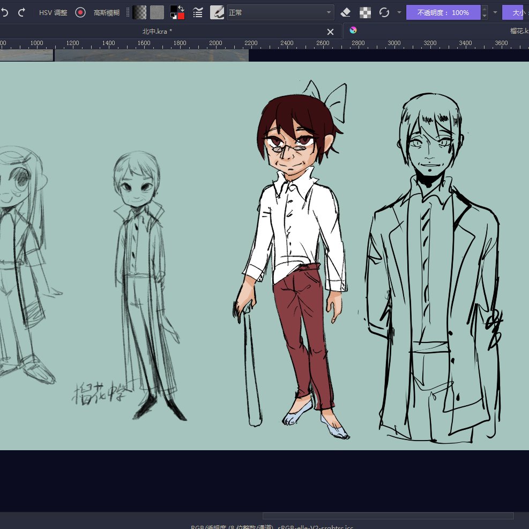
Task: Expand the dropdown arrow after opacity slider
Action: pos(495,12)
